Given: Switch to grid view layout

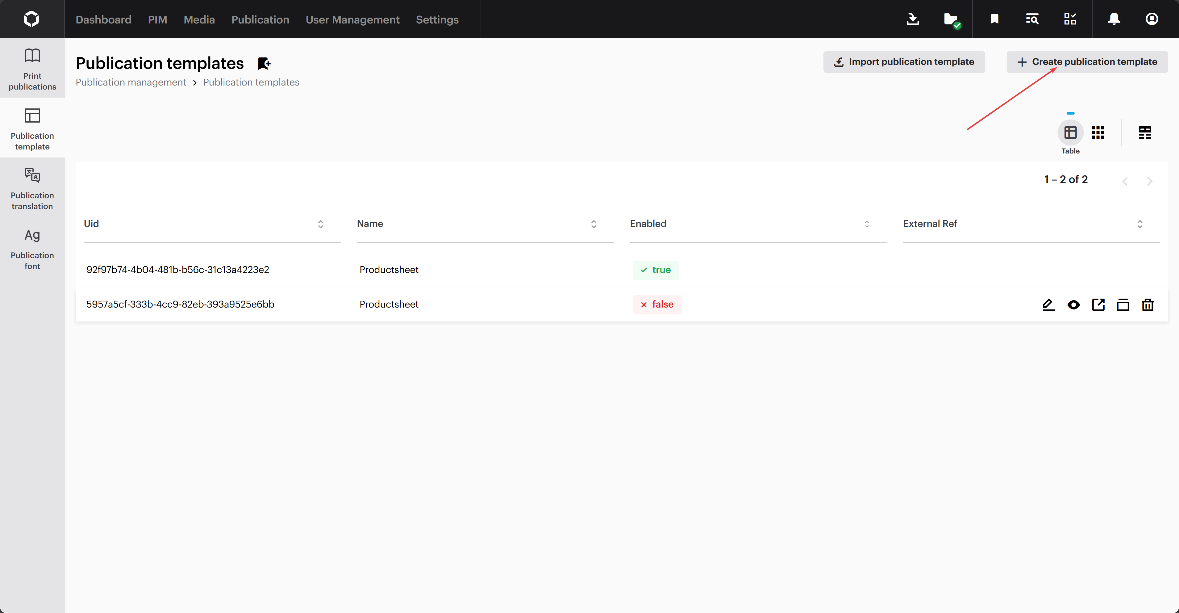Looking at the screenshot, I should 1098,132.
